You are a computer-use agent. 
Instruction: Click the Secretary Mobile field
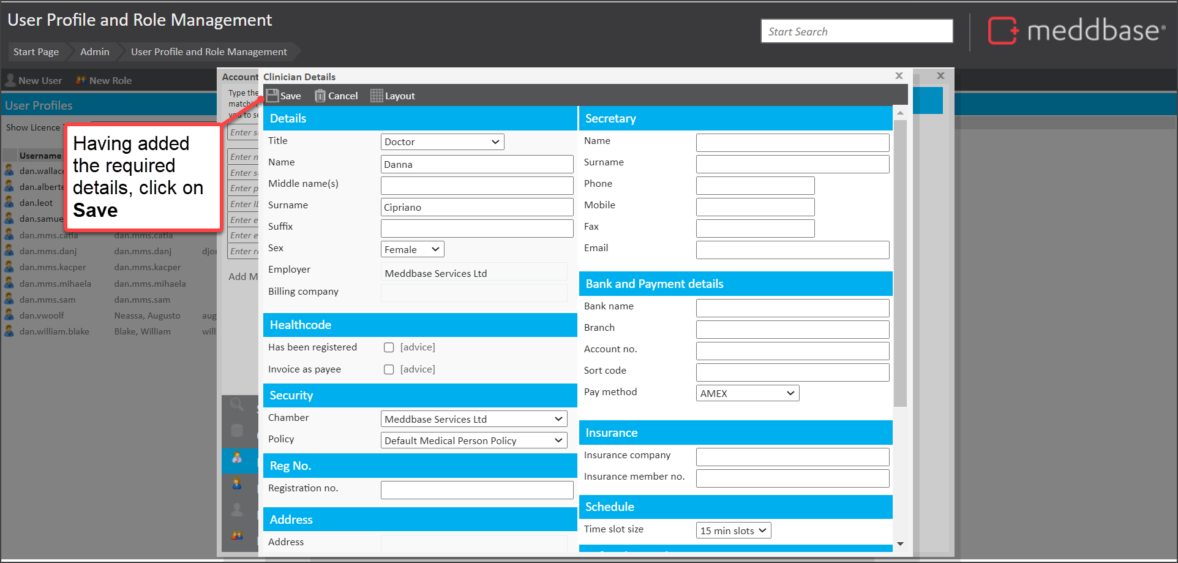(755, 207)
